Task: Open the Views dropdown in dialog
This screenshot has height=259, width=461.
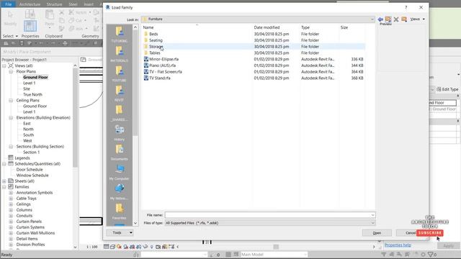Action: pos(417,19)
